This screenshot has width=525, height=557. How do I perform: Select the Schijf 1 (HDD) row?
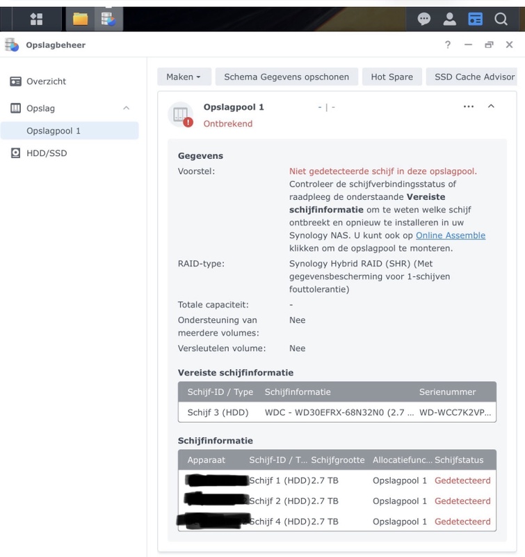[337, 480]
